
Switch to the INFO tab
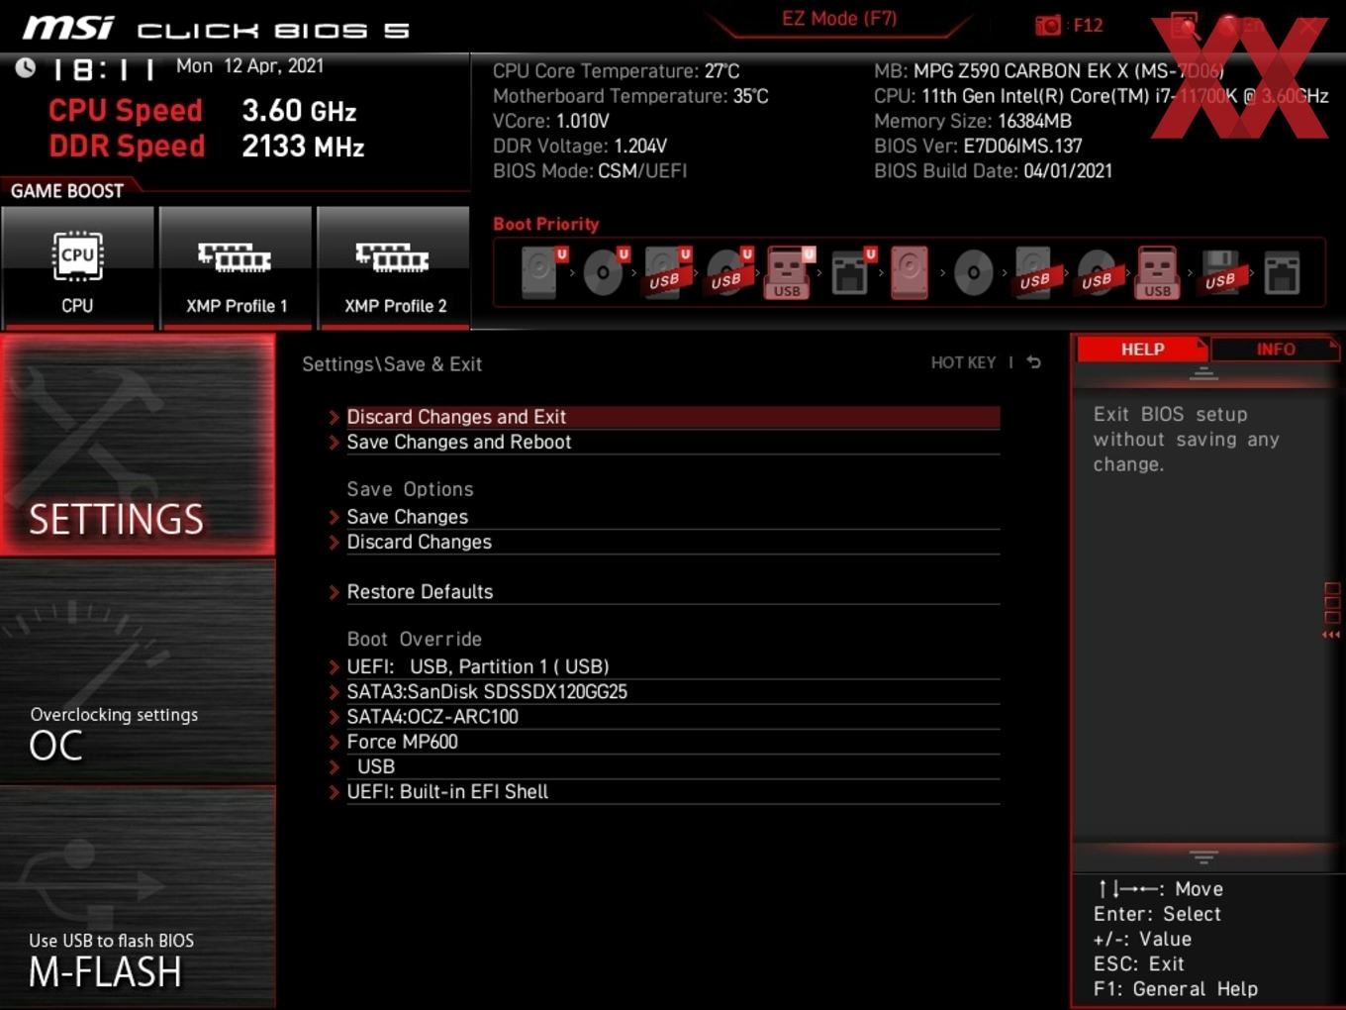tap(1275, 350)
